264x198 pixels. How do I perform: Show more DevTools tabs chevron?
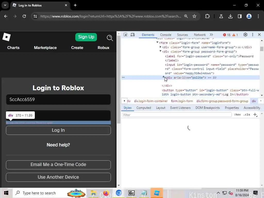coord(211,35)
